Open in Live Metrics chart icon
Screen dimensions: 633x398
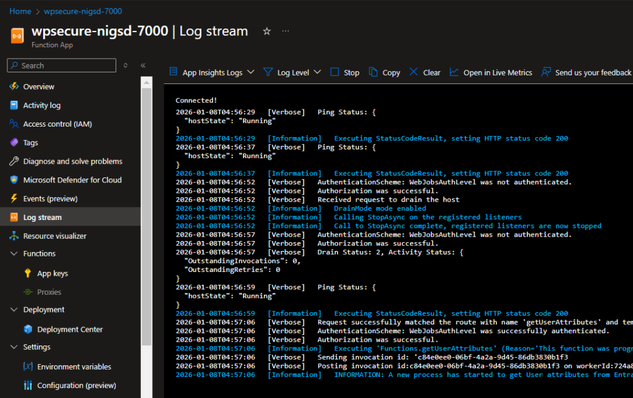pyautogui.click(x=454, y=72)
